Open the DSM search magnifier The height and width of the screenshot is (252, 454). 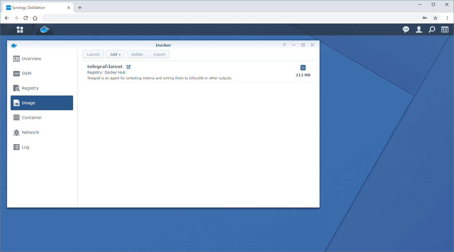[432, 29]
